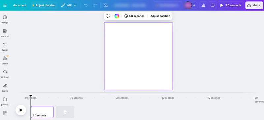Open the comments speech bubble icon
The height and width of the screenshot is (120, 264).
click(213, 5)
